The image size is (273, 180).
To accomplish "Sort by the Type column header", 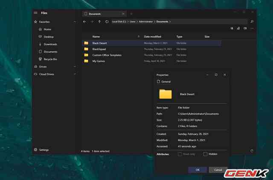I will coord(179,37).
